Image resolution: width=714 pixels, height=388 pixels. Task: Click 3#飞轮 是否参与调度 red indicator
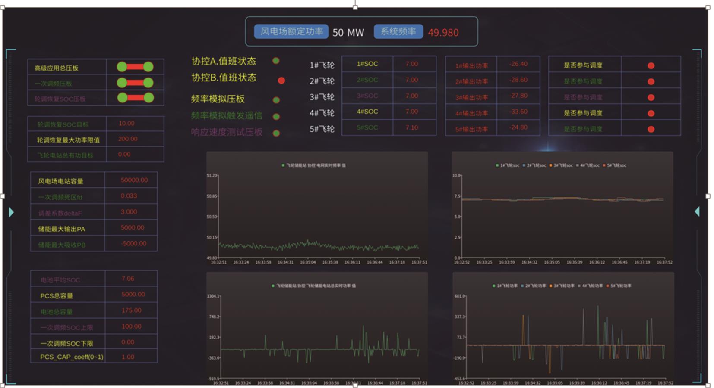pos(651,98)
